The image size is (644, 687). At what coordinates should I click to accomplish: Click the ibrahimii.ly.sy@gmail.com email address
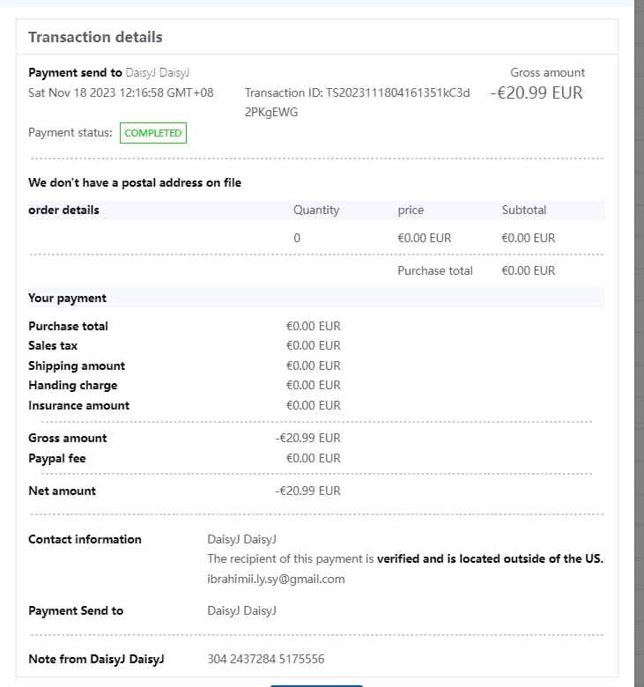point(276,579)
